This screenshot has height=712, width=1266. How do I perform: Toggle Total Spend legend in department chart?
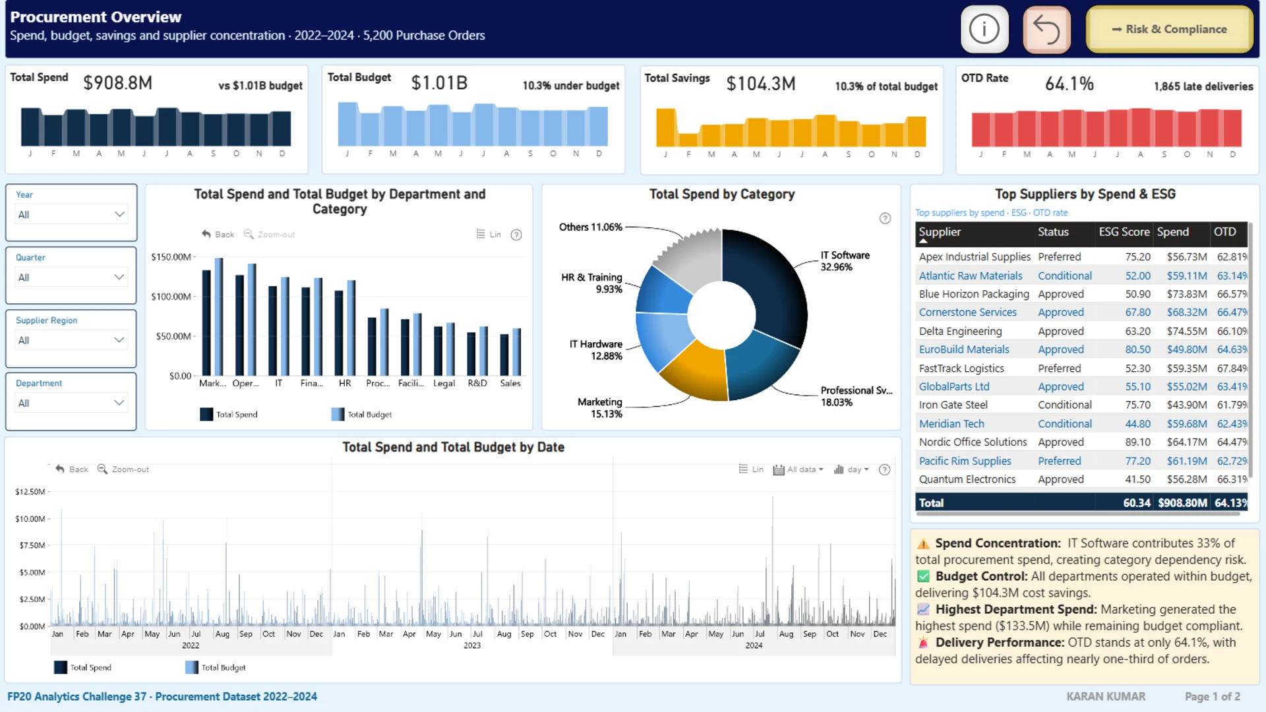[x=229, y=415]
